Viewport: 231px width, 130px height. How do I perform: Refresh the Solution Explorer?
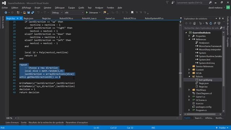click(211, 23)
